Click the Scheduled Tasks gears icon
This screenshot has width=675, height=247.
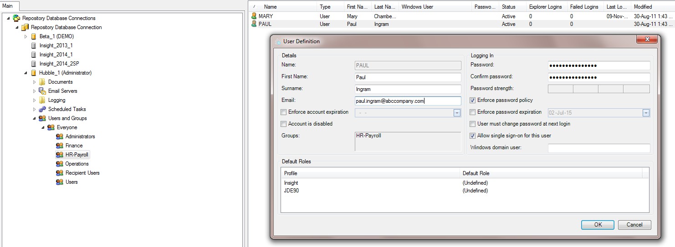[42, 109]
